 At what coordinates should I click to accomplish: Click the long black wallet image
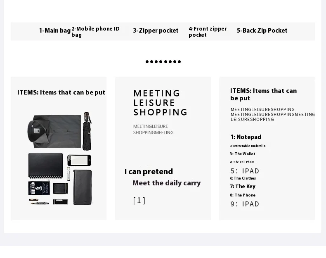pyautogui.click(x=83, y=187)
